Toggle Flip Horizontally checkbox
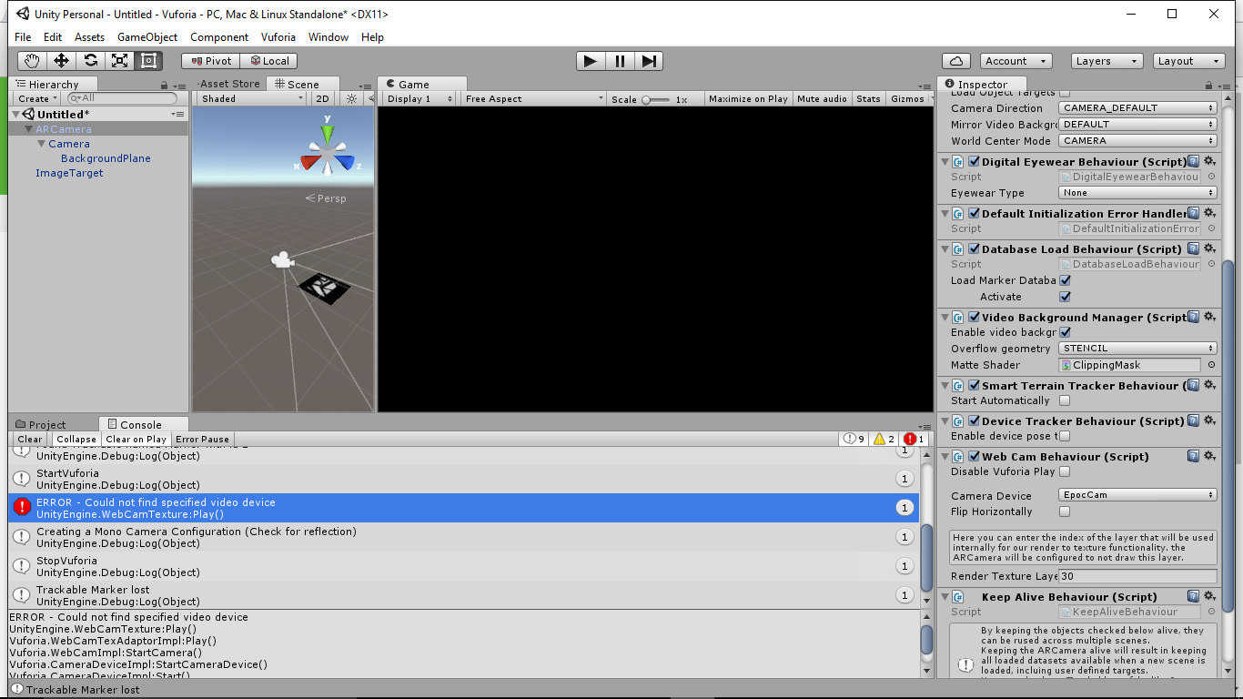This screenshot has width=1243, height=699. [x=1065, y=512]
